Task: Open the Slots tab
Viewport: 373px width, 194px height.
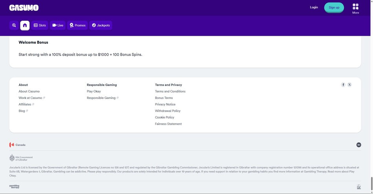Action: 40,25
